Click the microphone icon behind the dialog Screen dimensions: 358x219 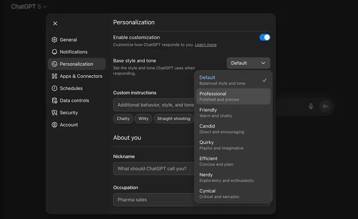[x=311, y=106]
